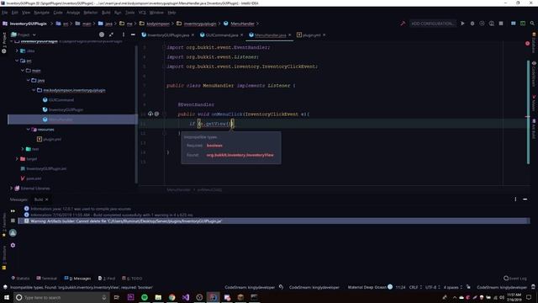Open the Add Configuration dropdown
Image resolution: width=538 pixels, height=303 pixels.
(432, 24)
